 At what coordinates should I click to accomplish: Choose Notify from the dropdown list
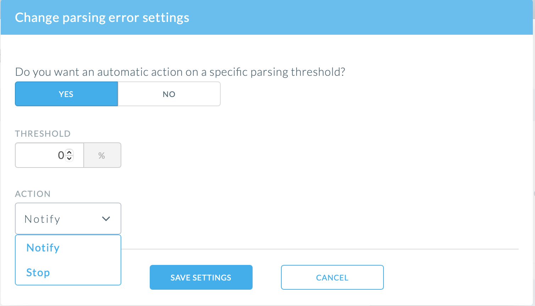43,248
